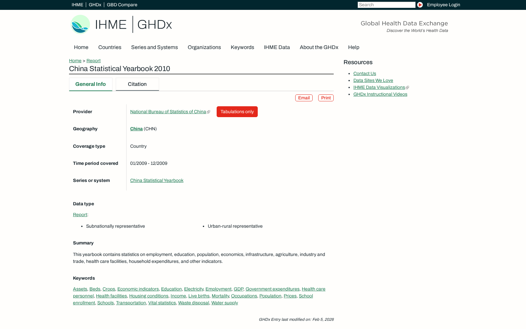This screenshot has height=329, width=526.
Task: Click the Health facilities keyword link
Action: click(x=111, y=296)
